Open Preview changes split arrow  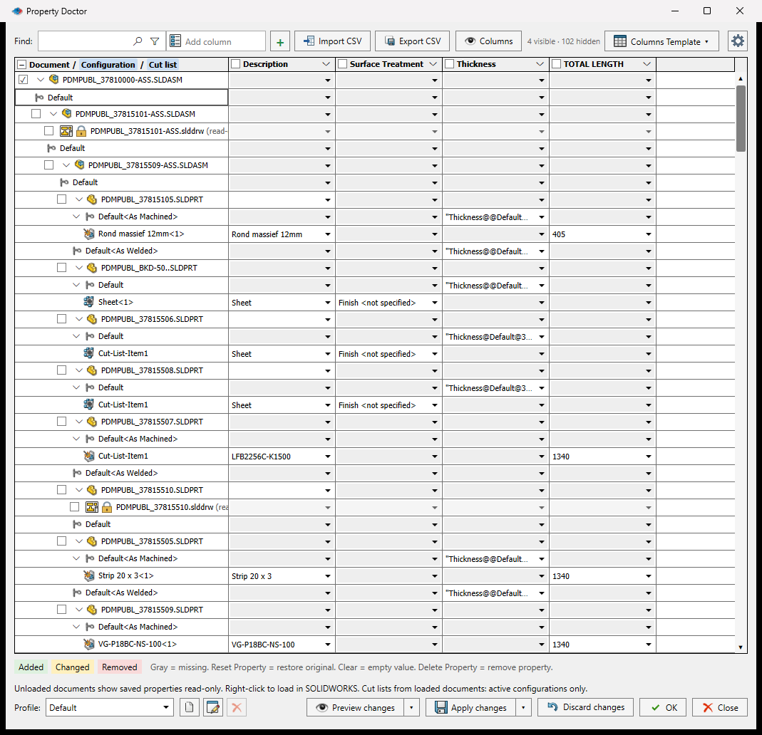pyautogui.click(x=411, y=707)
